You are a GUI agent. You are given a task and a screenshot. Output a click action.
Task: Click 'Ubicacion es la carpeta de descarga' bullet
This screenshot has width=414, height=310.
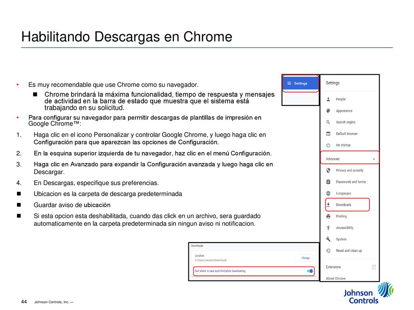[108, 194]
